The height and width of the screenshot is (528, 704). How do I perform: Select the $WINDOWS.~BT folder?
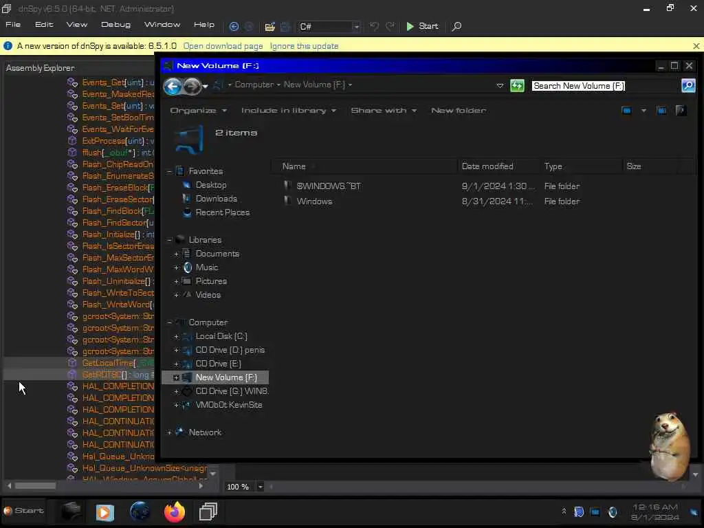coord(329,186)
